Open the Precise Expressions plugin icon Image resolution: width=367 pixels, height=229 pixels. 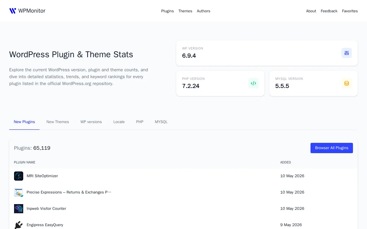tap(19, 192)
